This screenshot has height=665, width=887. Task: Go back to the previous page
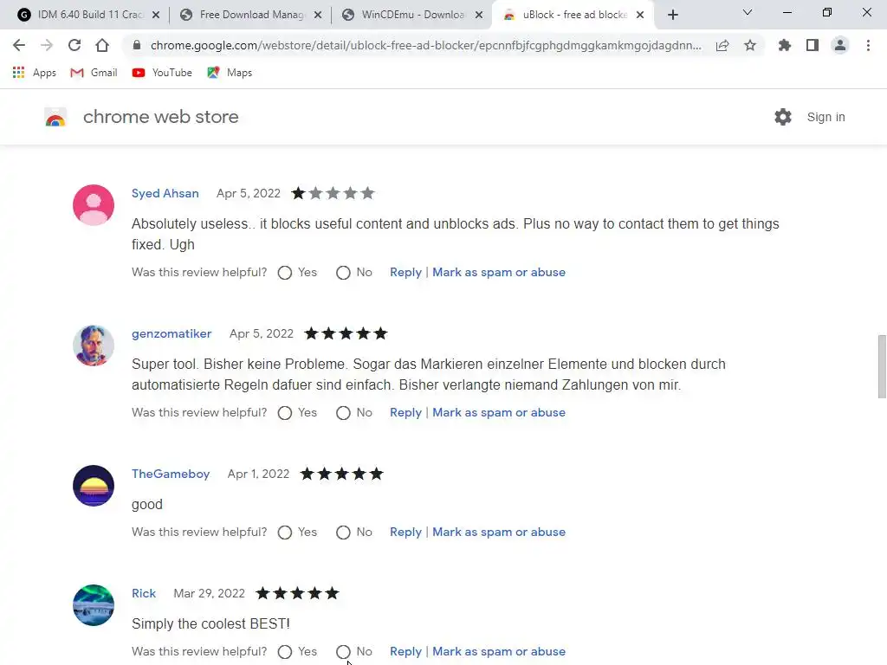pyautogui.click(x=19, y=45)
